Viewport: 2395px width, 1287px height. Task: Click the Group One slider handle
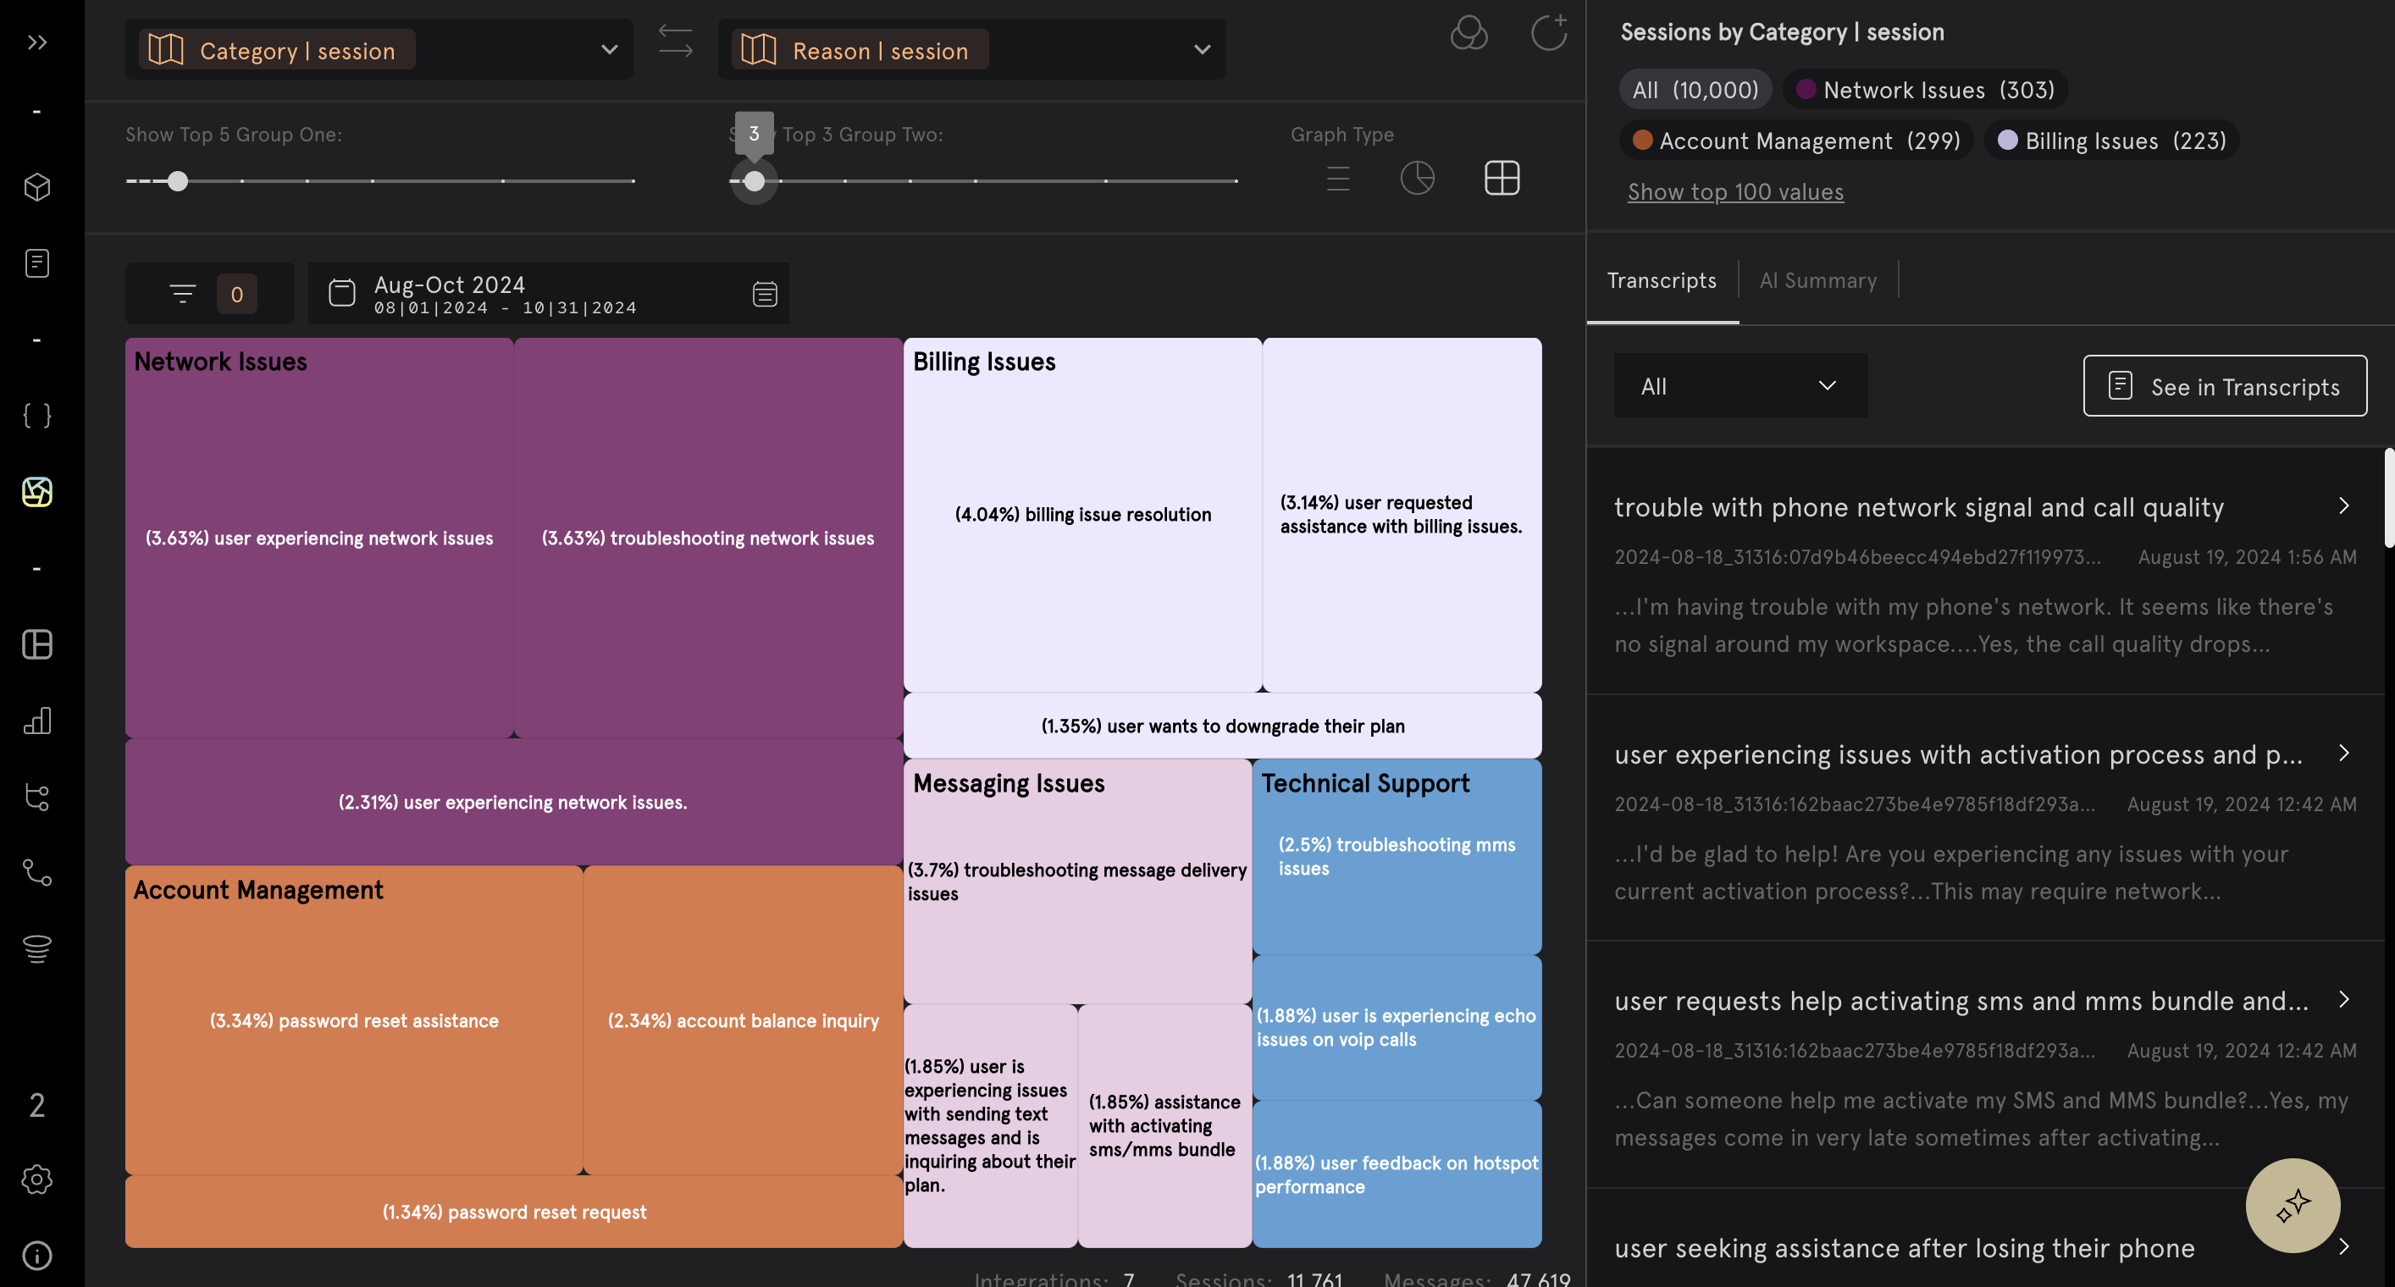click(x=178, y=180)
